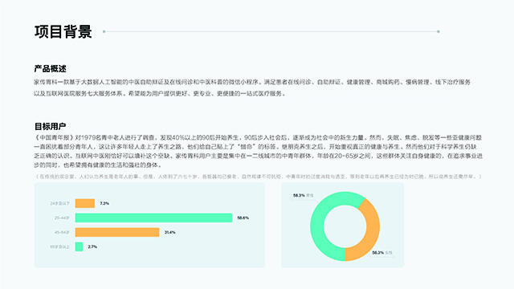Click the 58.3% 女性 donut label

coord(382,253)
